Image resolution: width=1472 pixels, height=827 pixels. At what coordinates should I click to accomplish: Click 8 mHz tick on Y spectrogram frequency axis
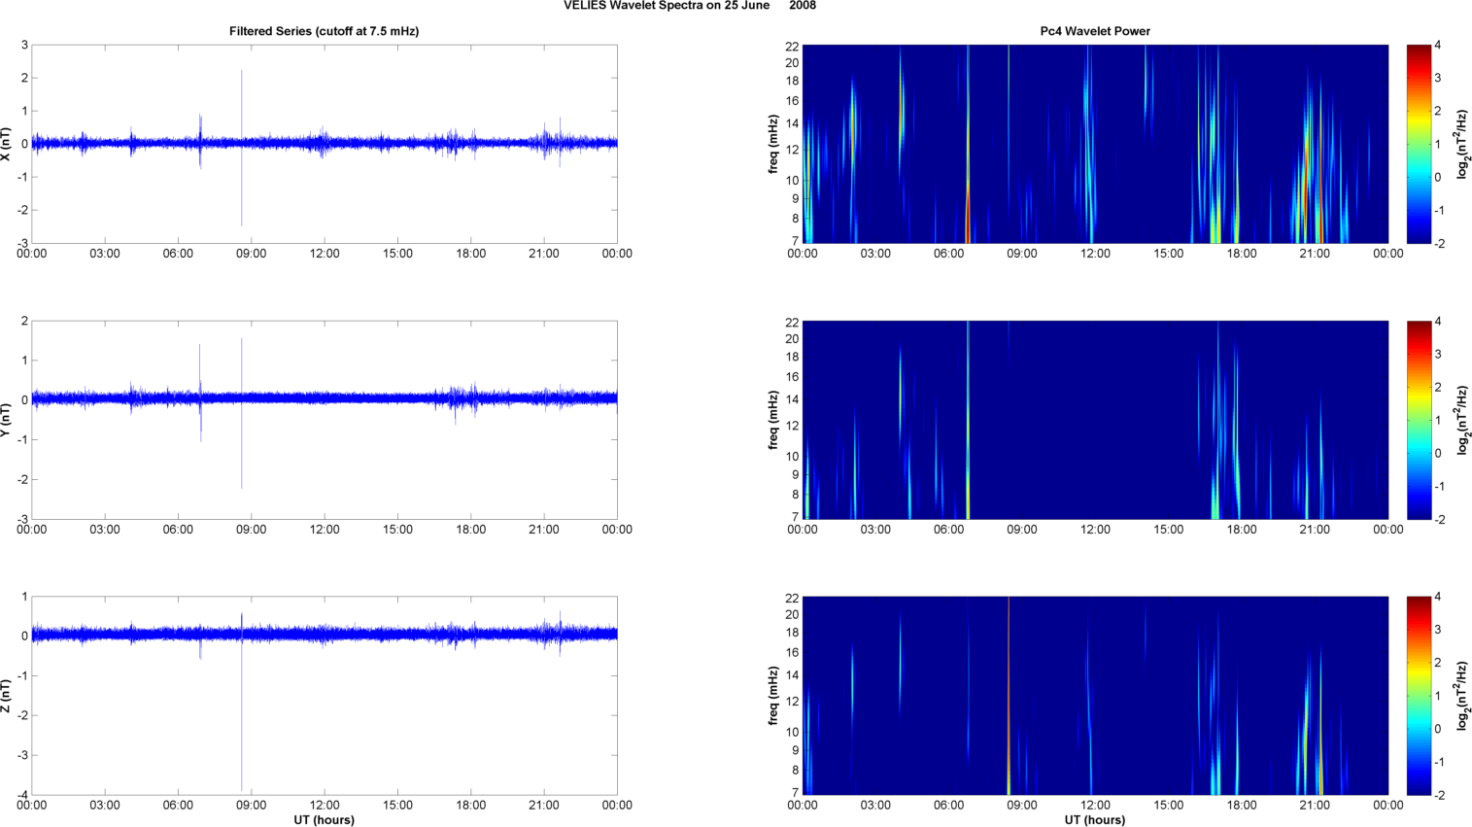pyautogui.click(x=795, y=495)
